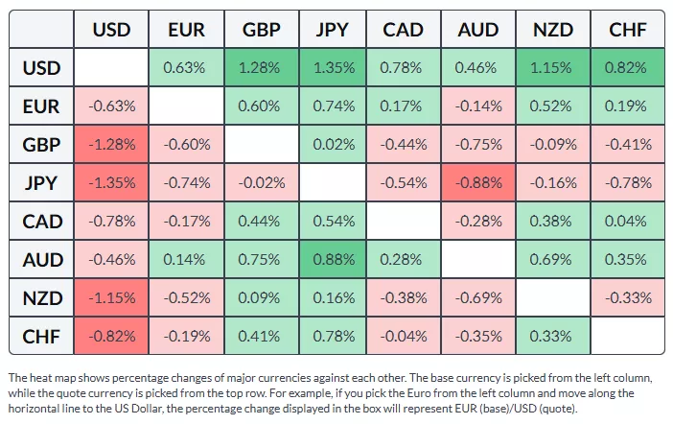This screenshot has width=673, height=424.
Task: Select the 0.33% CHF/NZD cell
Action: click(552, 336)
